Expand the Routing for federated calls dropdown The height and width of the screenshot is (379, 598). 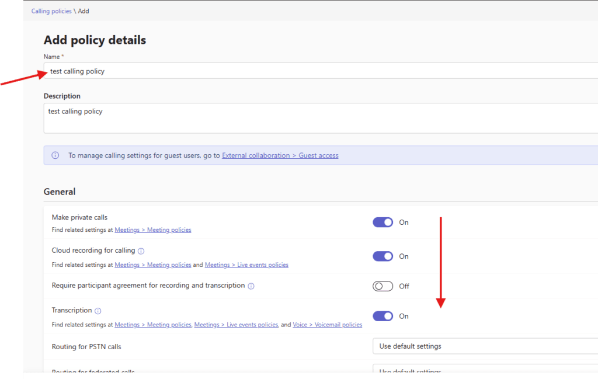pyautogui.click(x=485, y=370)
